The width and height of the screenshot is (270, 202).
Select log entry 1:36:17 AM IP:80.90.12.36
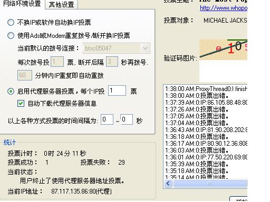pos(206,144)
